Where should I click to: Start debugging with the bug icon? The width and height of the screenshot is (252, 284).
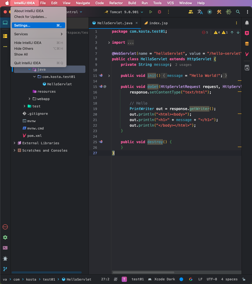pyautogui.click(x=160, y=12)
